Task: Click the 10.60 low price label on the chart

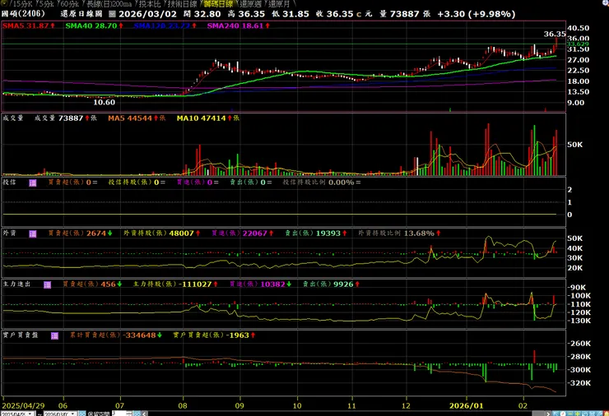Action: point(104,103)
